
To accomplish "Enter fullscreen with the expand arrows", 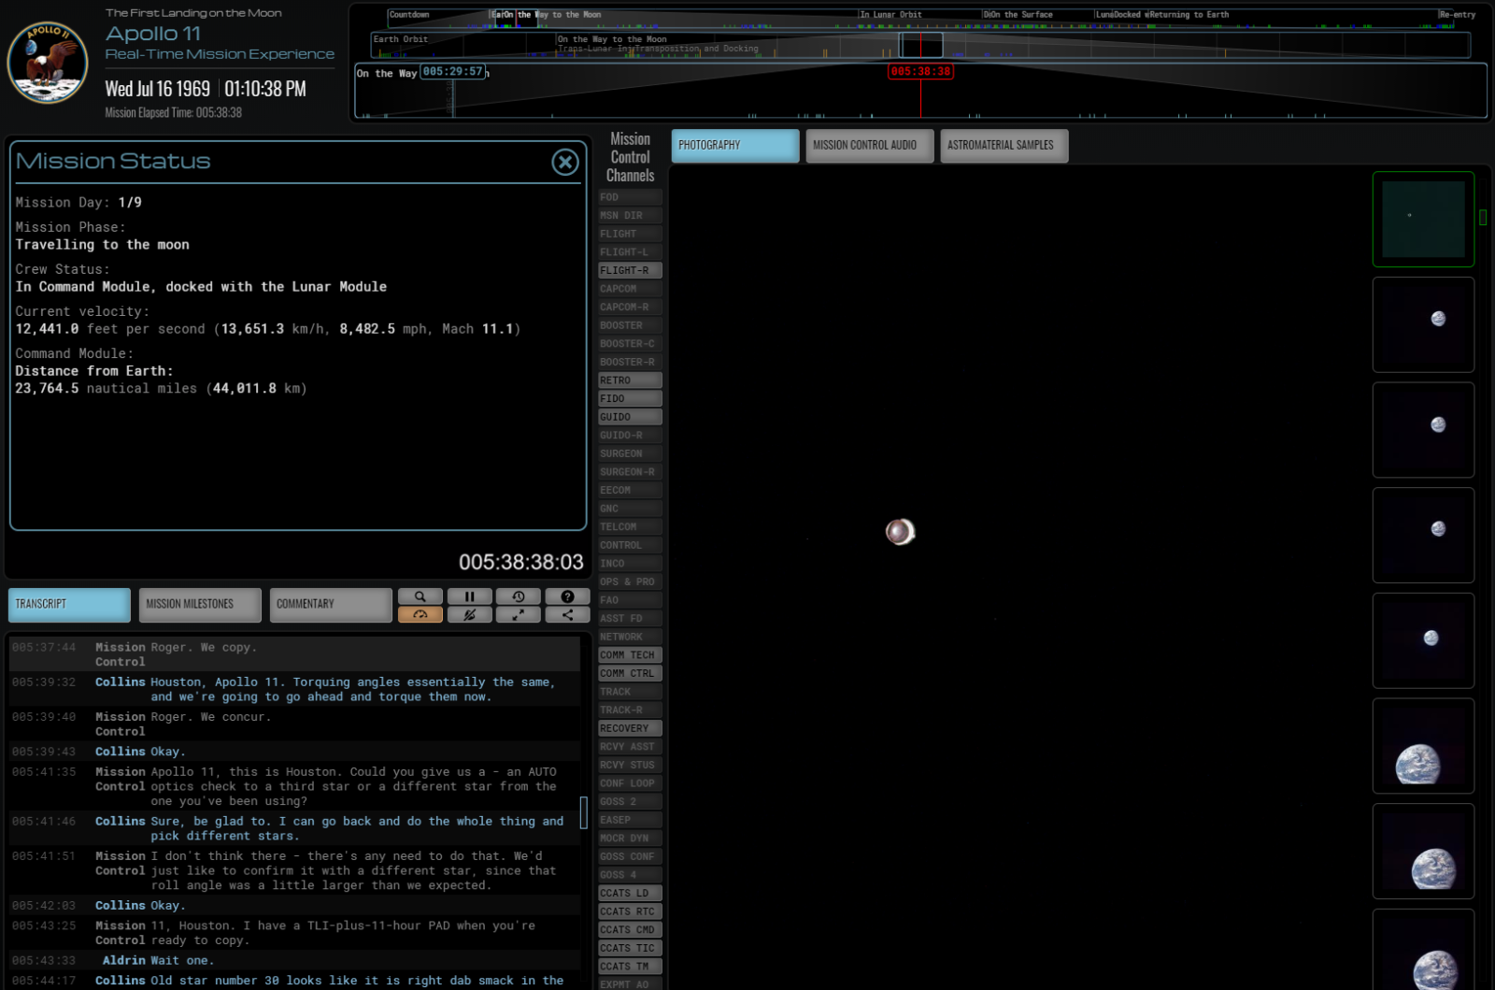I will 519,614.
